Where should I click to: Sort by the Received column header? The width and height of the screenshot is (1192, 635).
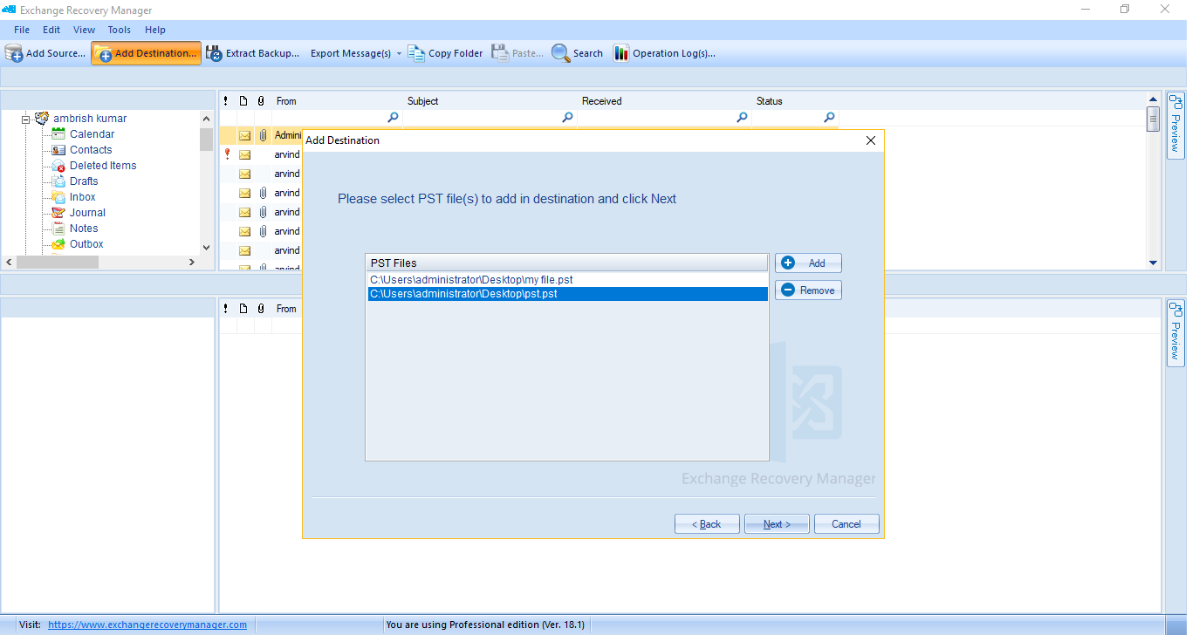(x=664, y=101)
